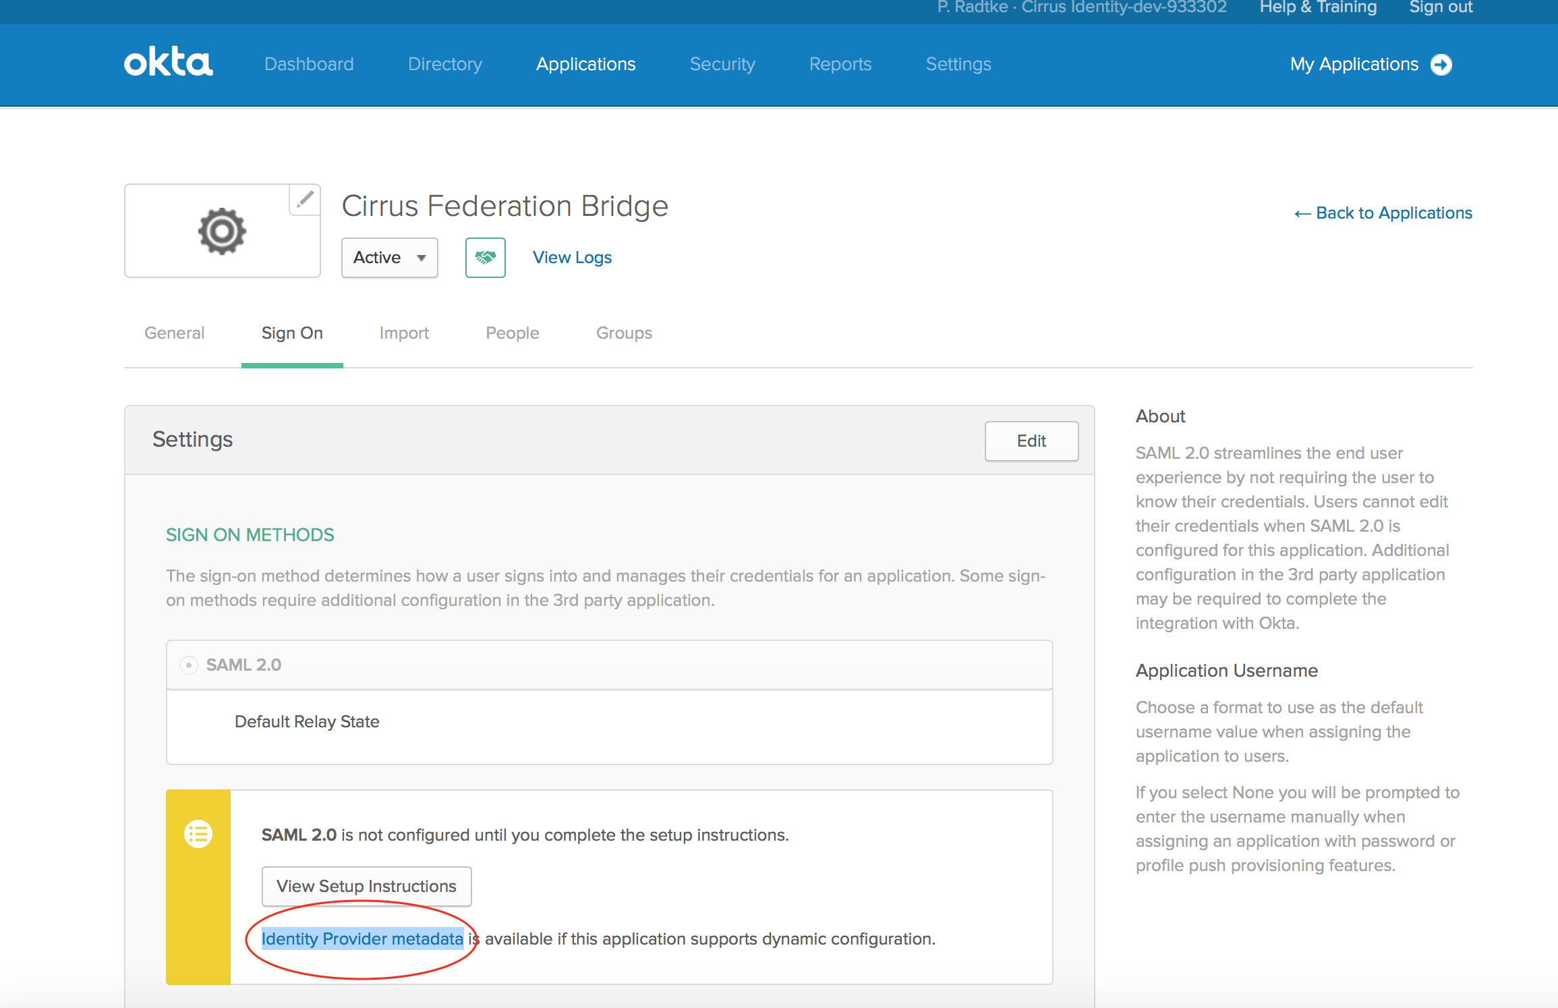Click My Applications link
The height and width of the screenshot is (1008, 1558).
pyautogui.click(x=1354, y=64)
